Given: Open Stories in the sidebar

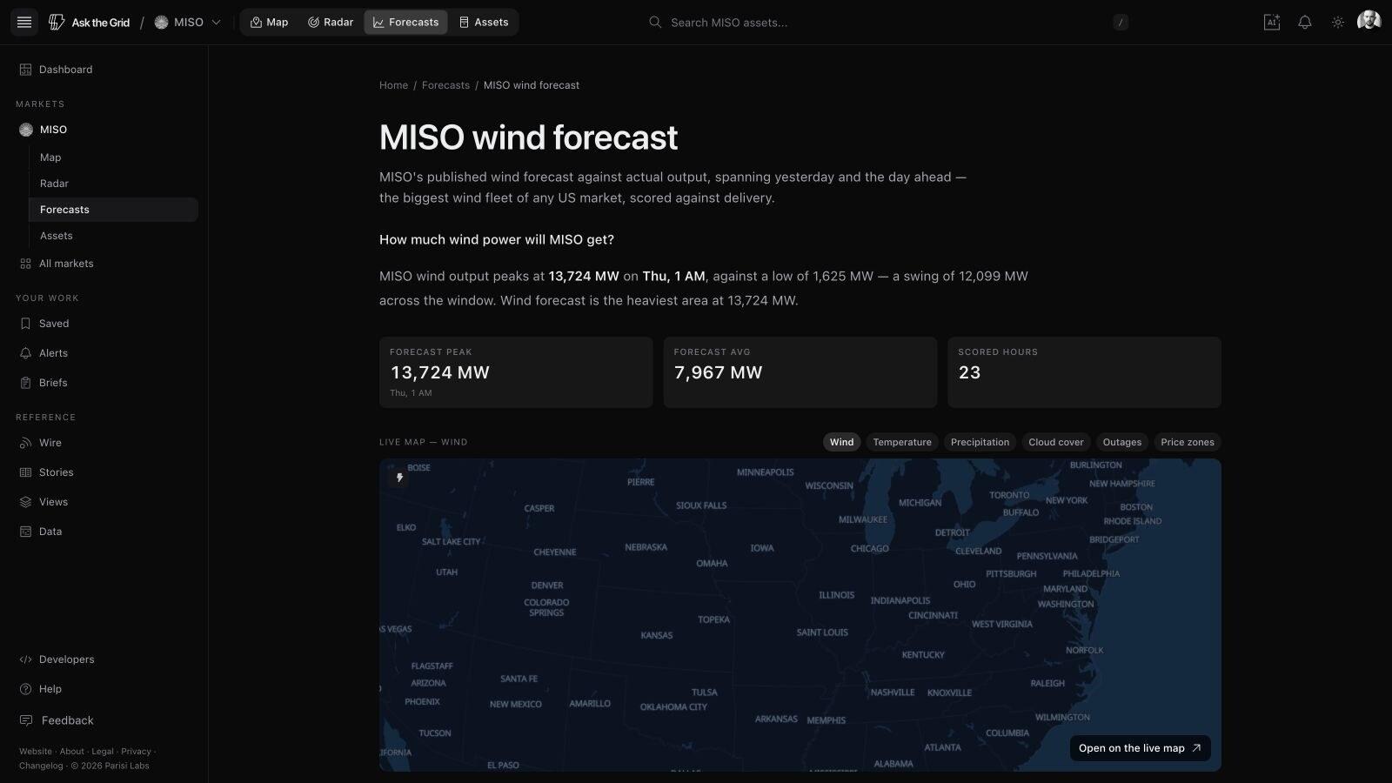Looking at the screenshot, I should [x=104, y=472].
